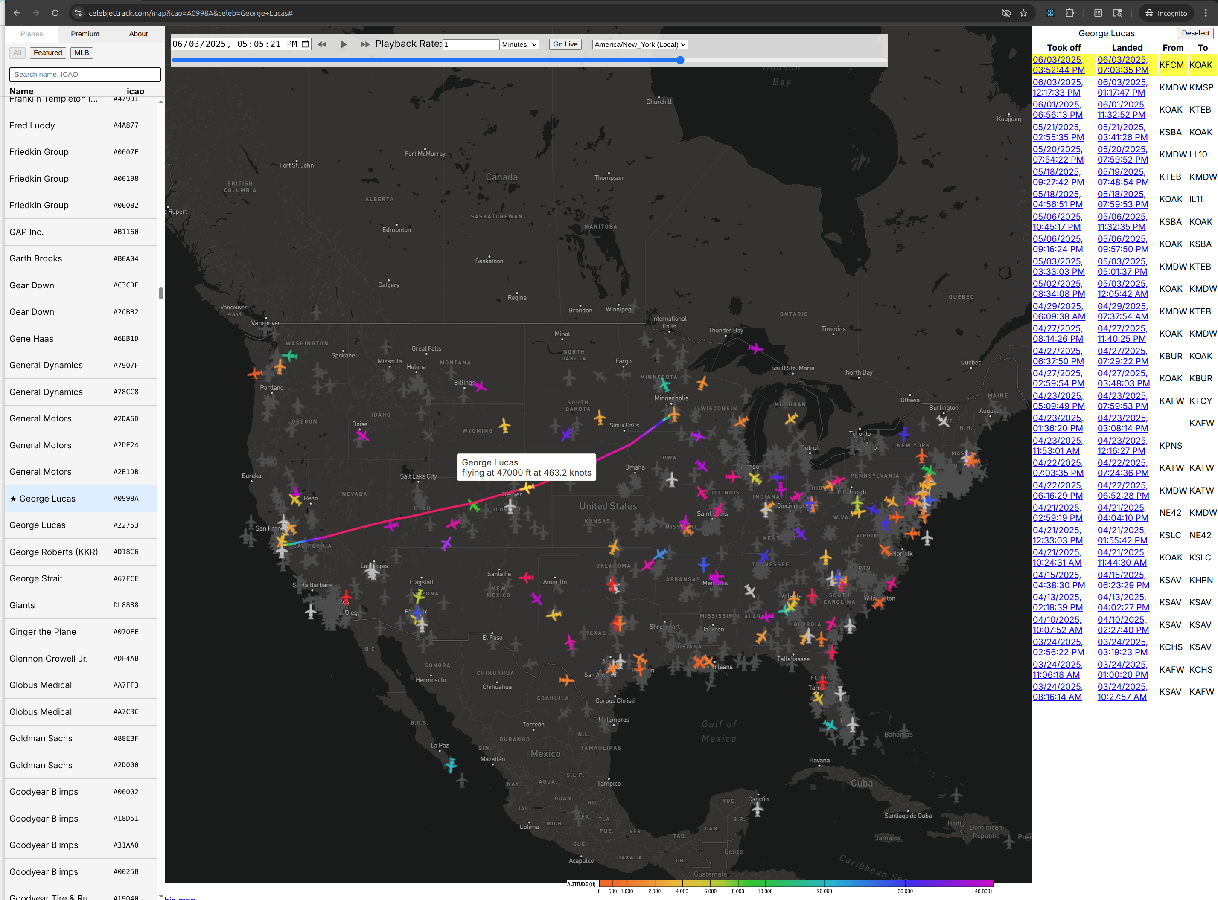The width and height of the screenshot is (1218, 900).
Task: Toggle the Featured filter button
Action: [x=48, y=53]
